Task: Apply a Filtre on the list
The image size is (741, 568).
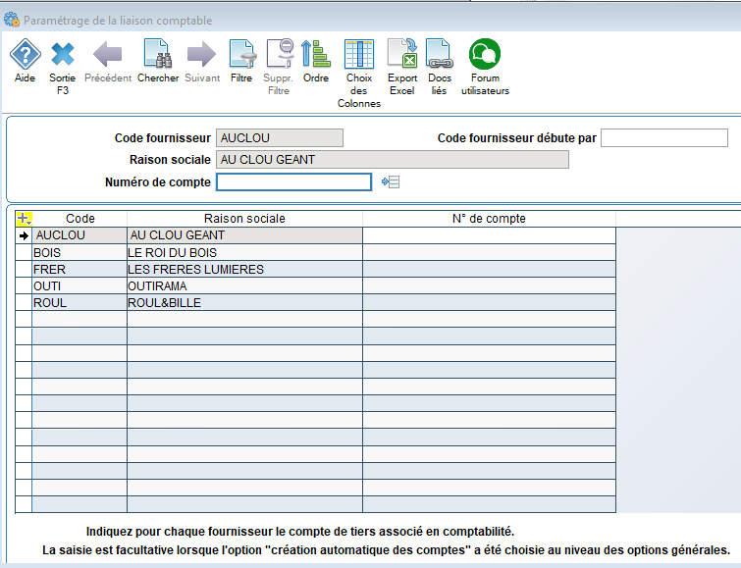Action: (x=242, y=54)
